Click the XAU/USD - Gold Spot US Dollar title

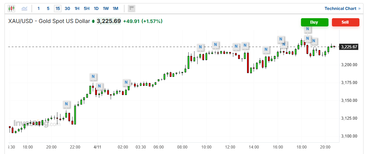pos(49,21)
